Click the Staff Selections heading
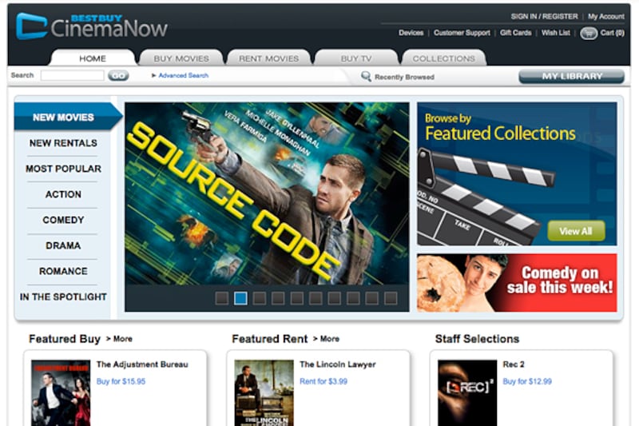This screenshot has height=426, width=639. coord(477,339)
